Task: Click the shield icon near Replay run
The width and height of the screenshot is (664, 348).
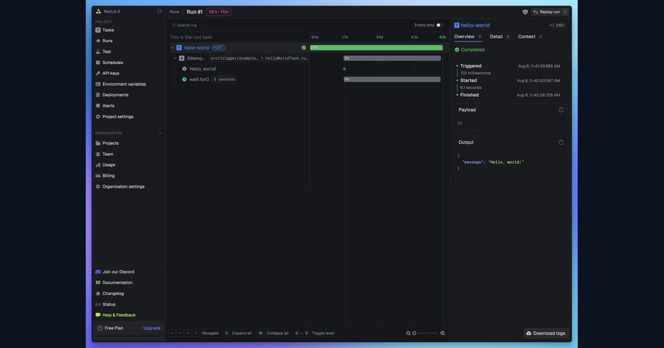Action: (525, 12)
